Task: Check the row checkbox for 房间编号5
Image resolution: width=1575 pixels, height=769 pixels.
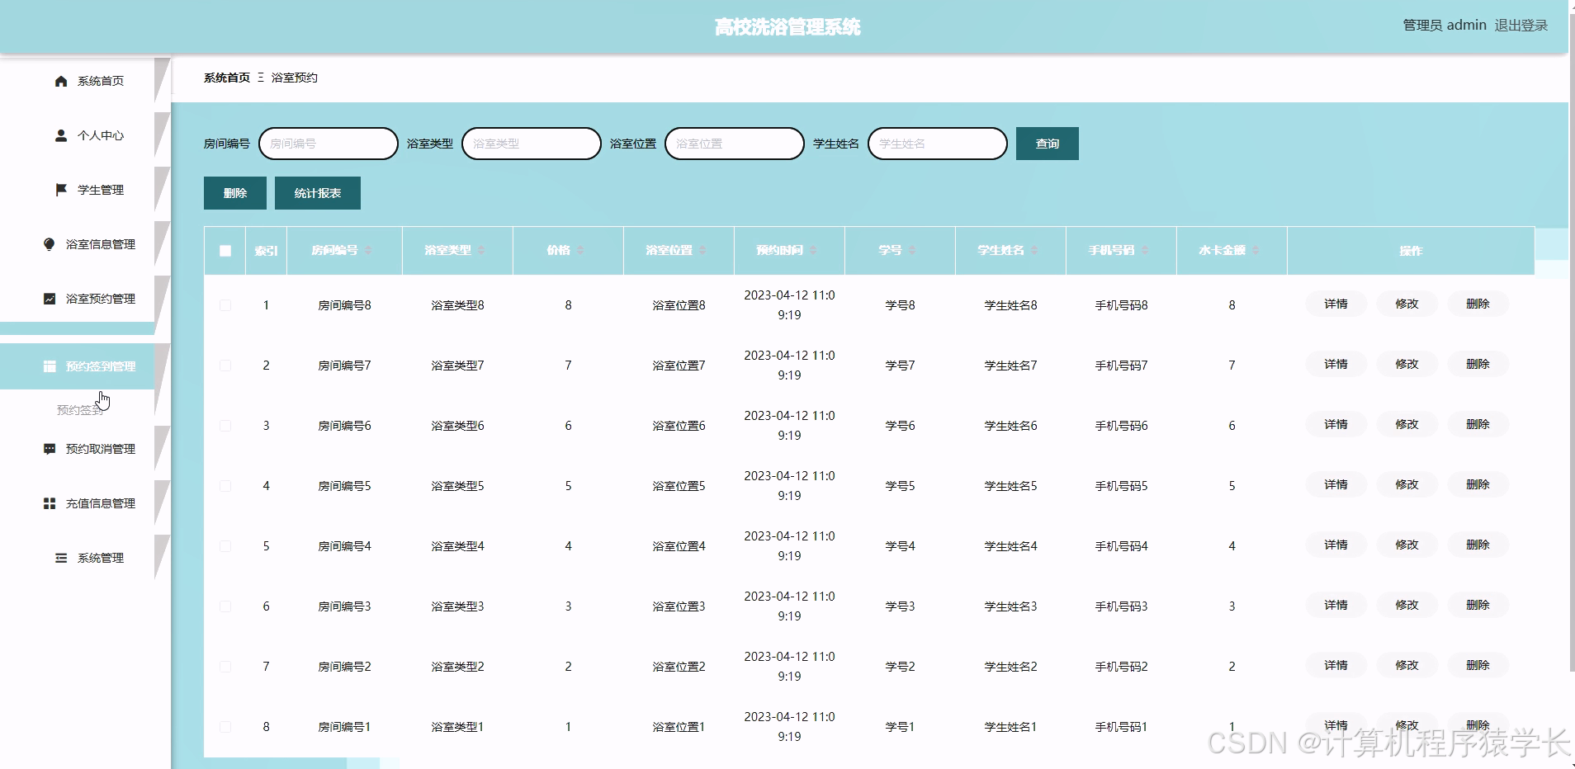Action: (x=225, y=486)
